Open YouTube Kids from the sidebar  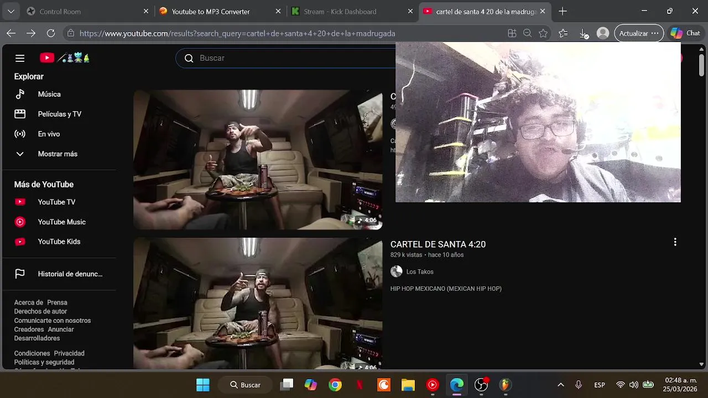coord(59,242)
